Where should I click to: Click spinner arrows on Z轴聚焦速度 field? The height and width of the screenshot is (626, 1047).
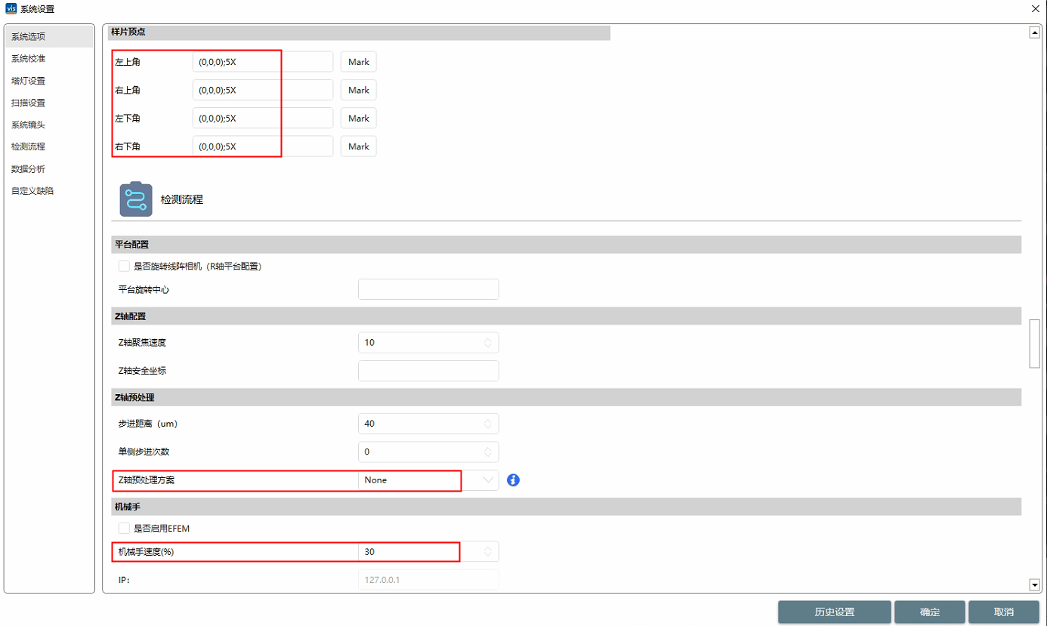488,343
